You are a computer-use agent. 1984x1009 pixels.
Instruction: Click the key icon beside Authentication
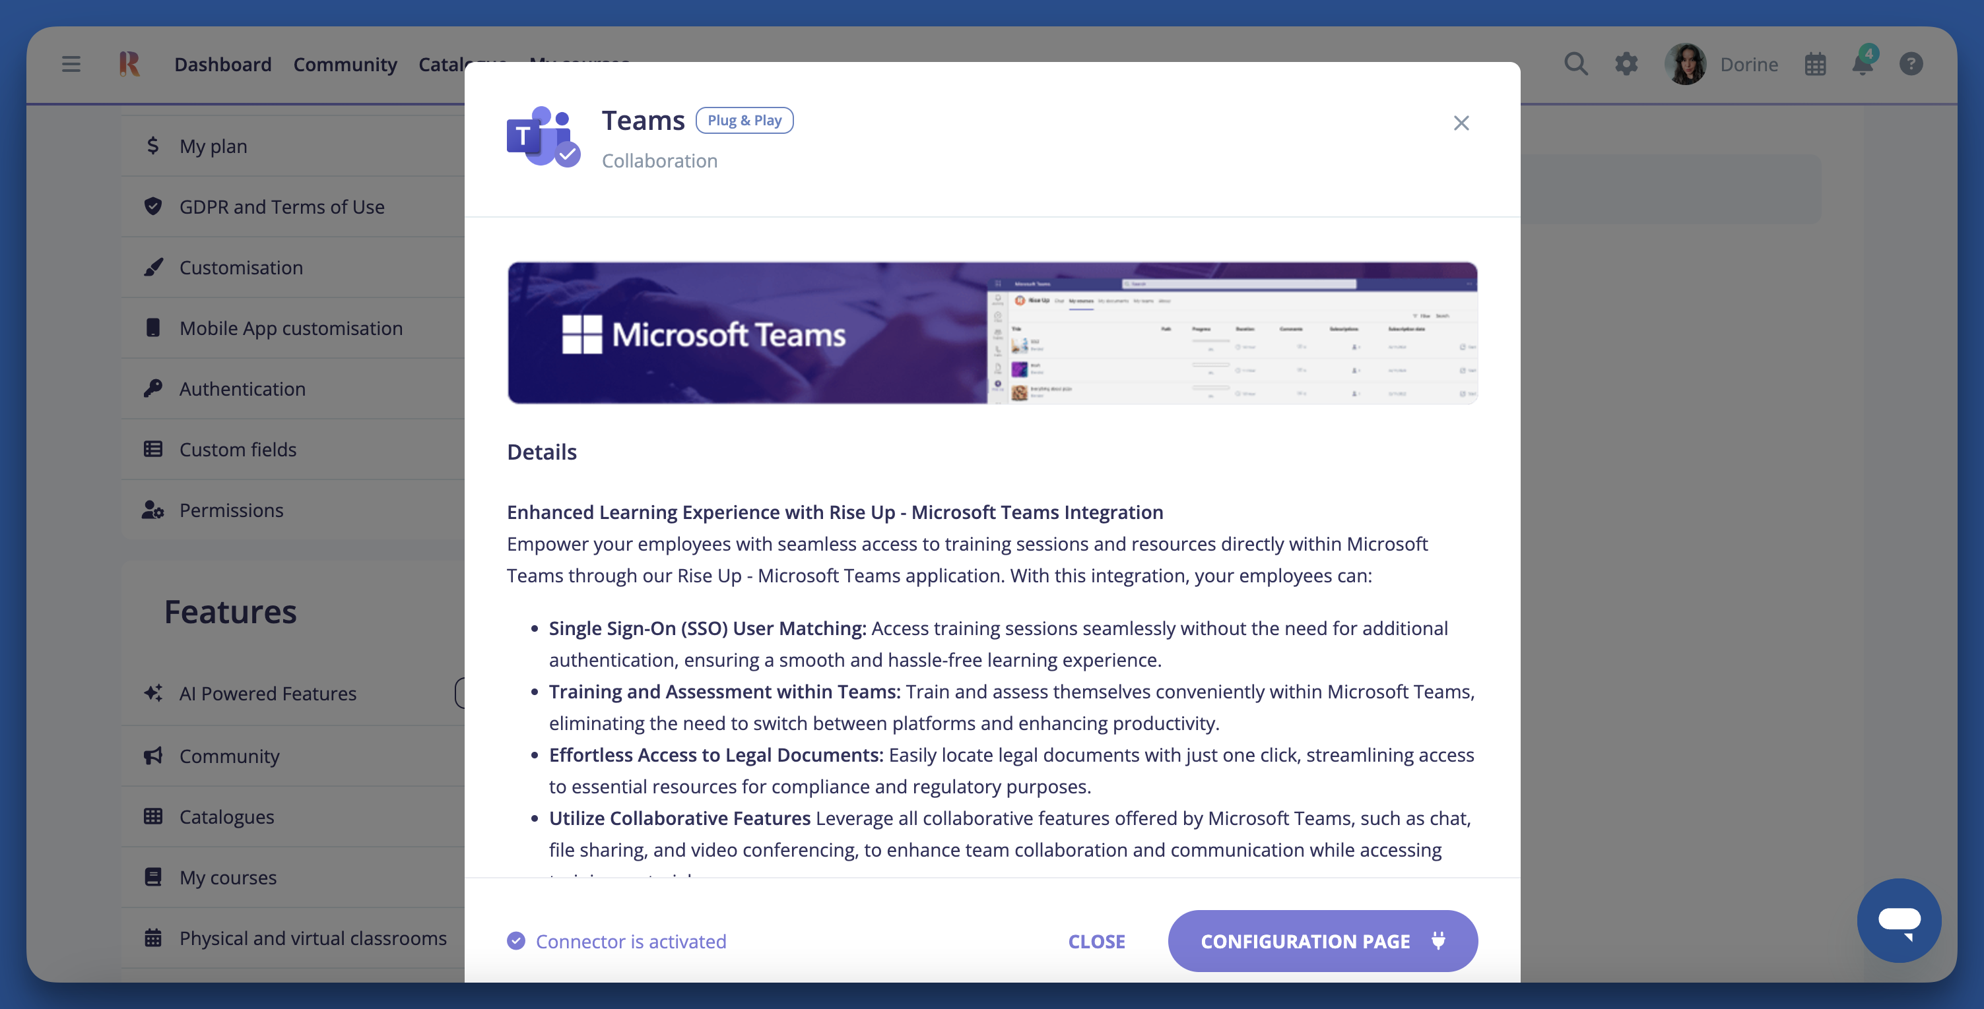(152, 388)
